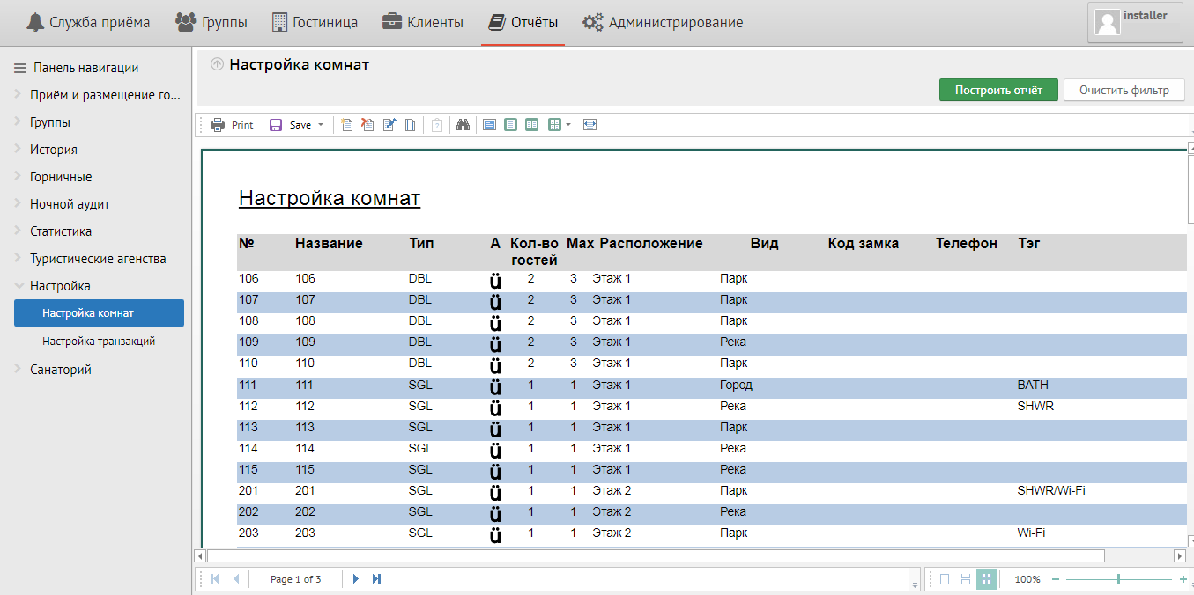Jump to last page using the end arrow
1194x595 pixels.
(377, 579)
